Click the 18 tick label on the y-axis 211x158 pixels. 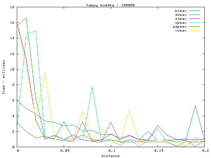click(x=12, y=7)
